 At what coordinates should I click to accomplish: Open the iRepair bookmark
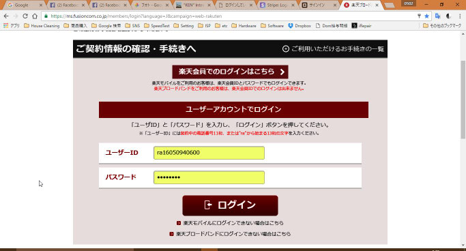(362, 26)
